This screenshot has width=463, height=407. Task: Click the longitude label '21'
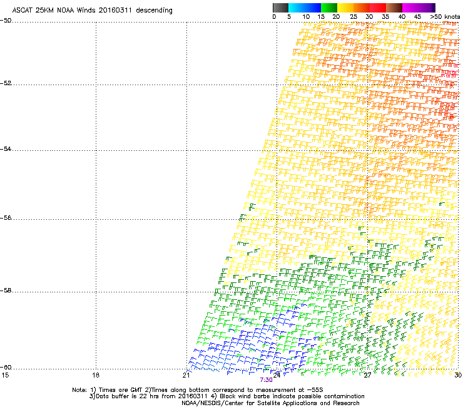click(x=186, y=375)
